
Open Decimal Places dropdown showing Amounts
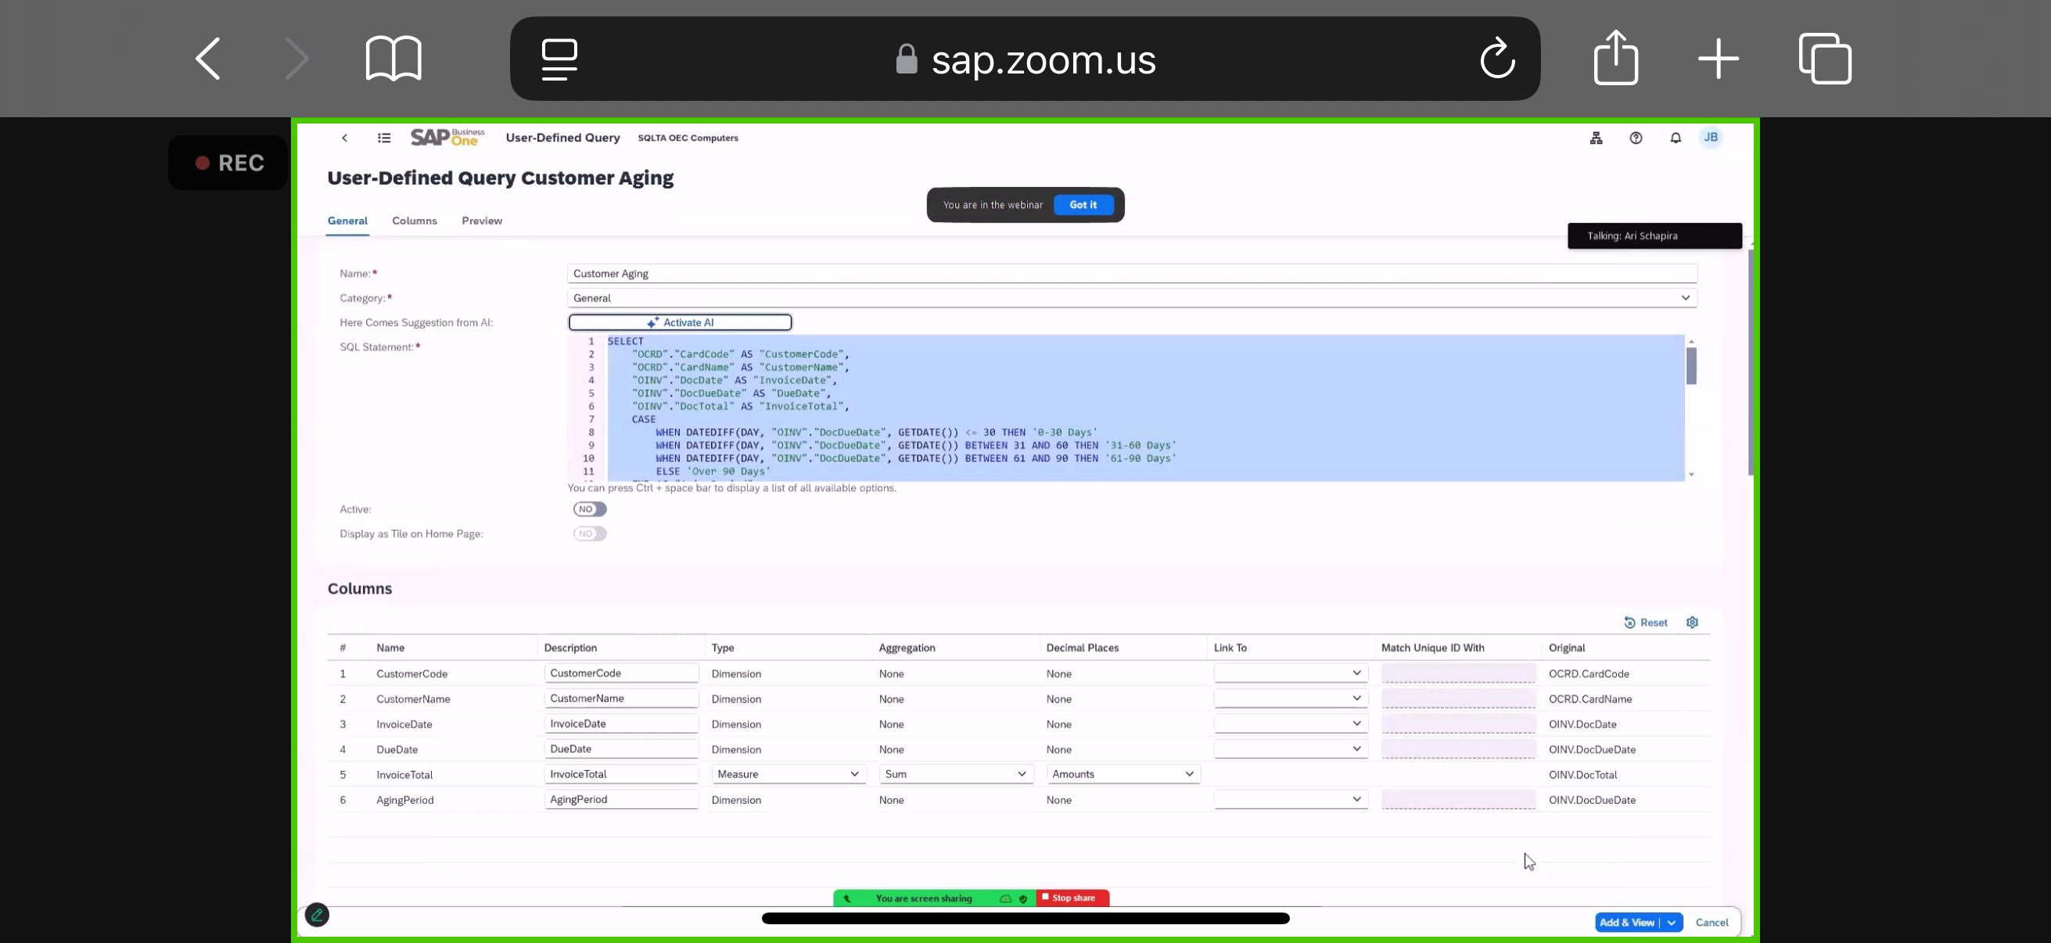pos(1122,773)
